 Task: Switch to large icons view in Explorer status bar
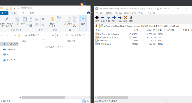(88, 101)
